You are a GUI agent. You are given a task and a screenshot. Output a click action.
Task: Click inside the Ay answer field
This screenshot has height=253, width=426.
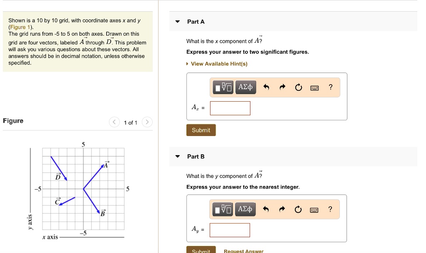pos(230,230)
